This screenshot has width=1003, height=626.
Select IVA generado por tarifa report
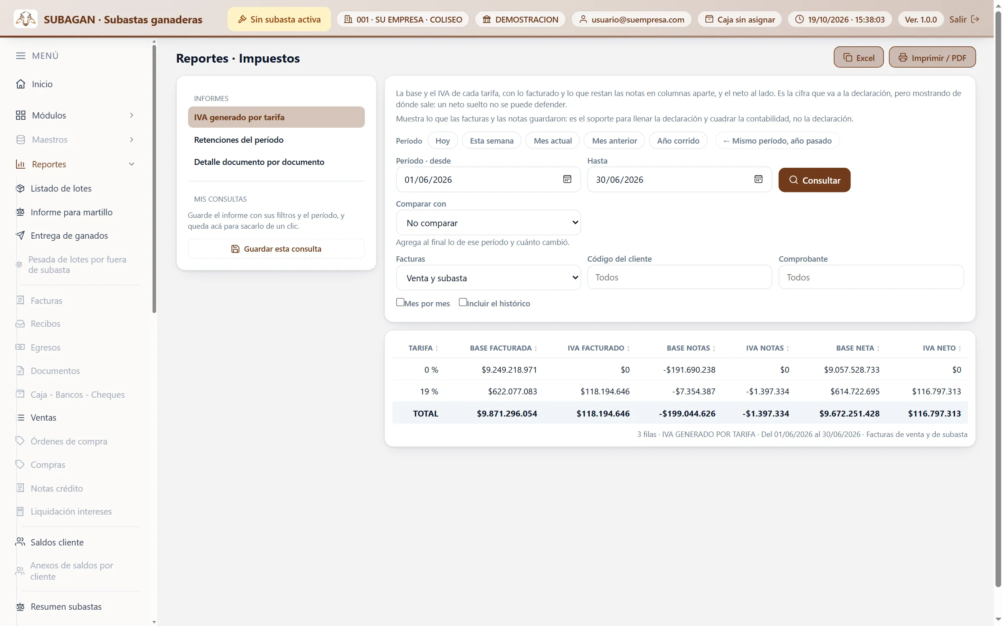[276, 117]
